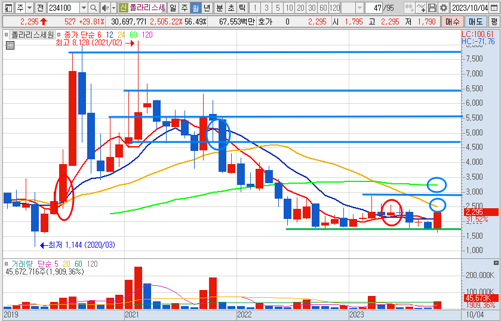501x321 pixels.
Task: Select the 60 interval button
Action: coord(323,8)
